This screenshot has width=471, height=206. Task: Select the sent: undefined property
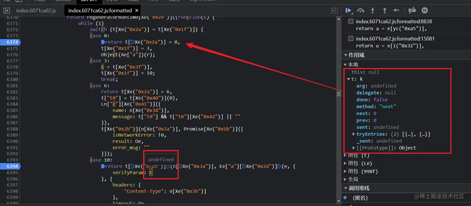tap(378, 127)
